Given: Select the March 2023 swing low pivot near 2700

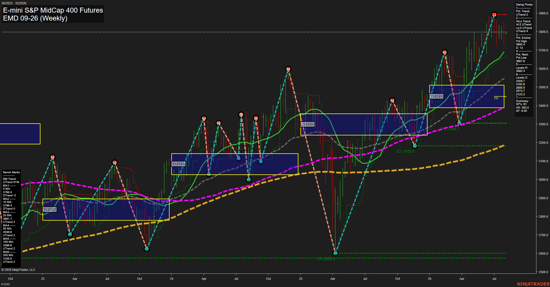Looking at the screenshot, I should coord(70,234).
